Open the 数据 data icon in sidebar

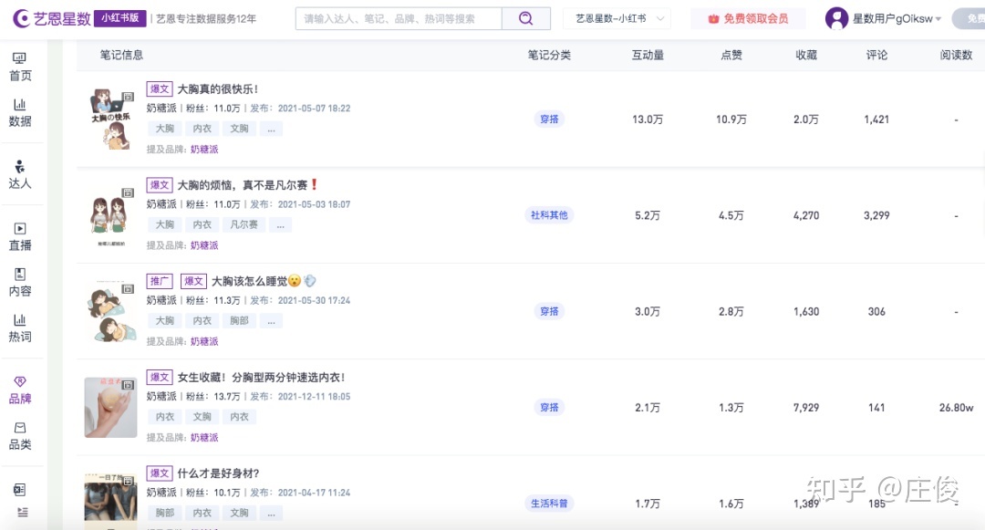pos(20,111)
